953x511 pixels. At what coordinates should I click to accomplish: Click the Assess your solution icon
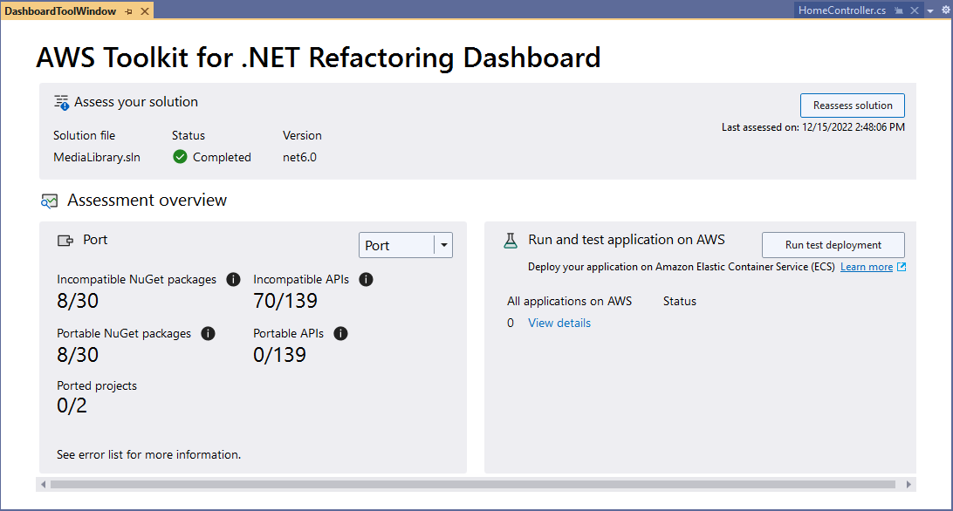click(x=61, y=103)
